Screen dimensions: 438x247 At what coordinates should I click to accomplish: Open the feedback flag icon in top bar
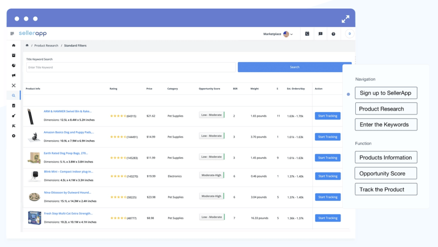tap(321, 34)
